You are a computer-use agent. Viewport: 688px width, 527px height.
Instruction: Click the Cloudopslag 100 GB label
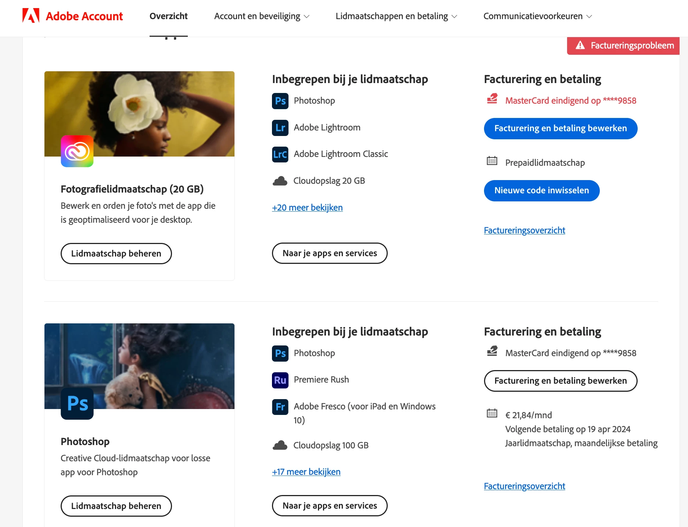click(x=331, y=445)
